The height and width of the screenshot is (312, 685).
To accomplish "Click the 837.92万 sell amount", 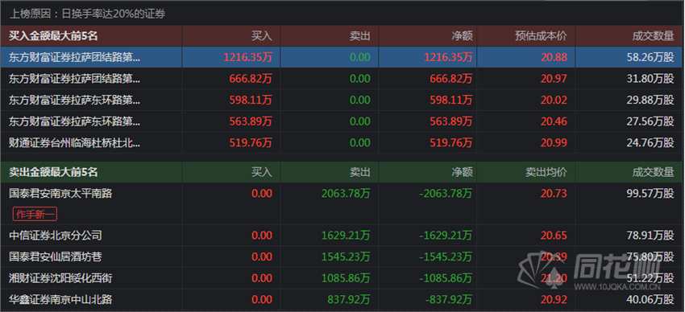I will [349, 299].
